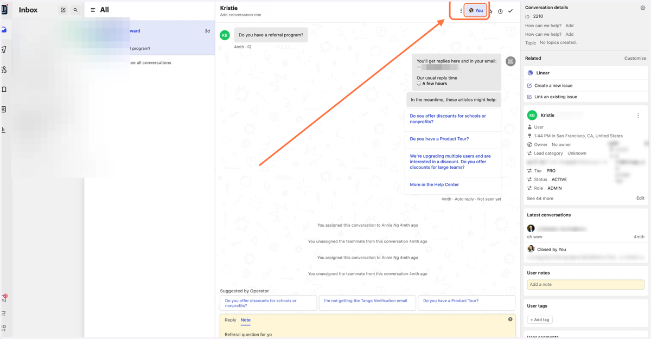Click Add for first How can we help

pyautogui.click(x=569, y=25)
